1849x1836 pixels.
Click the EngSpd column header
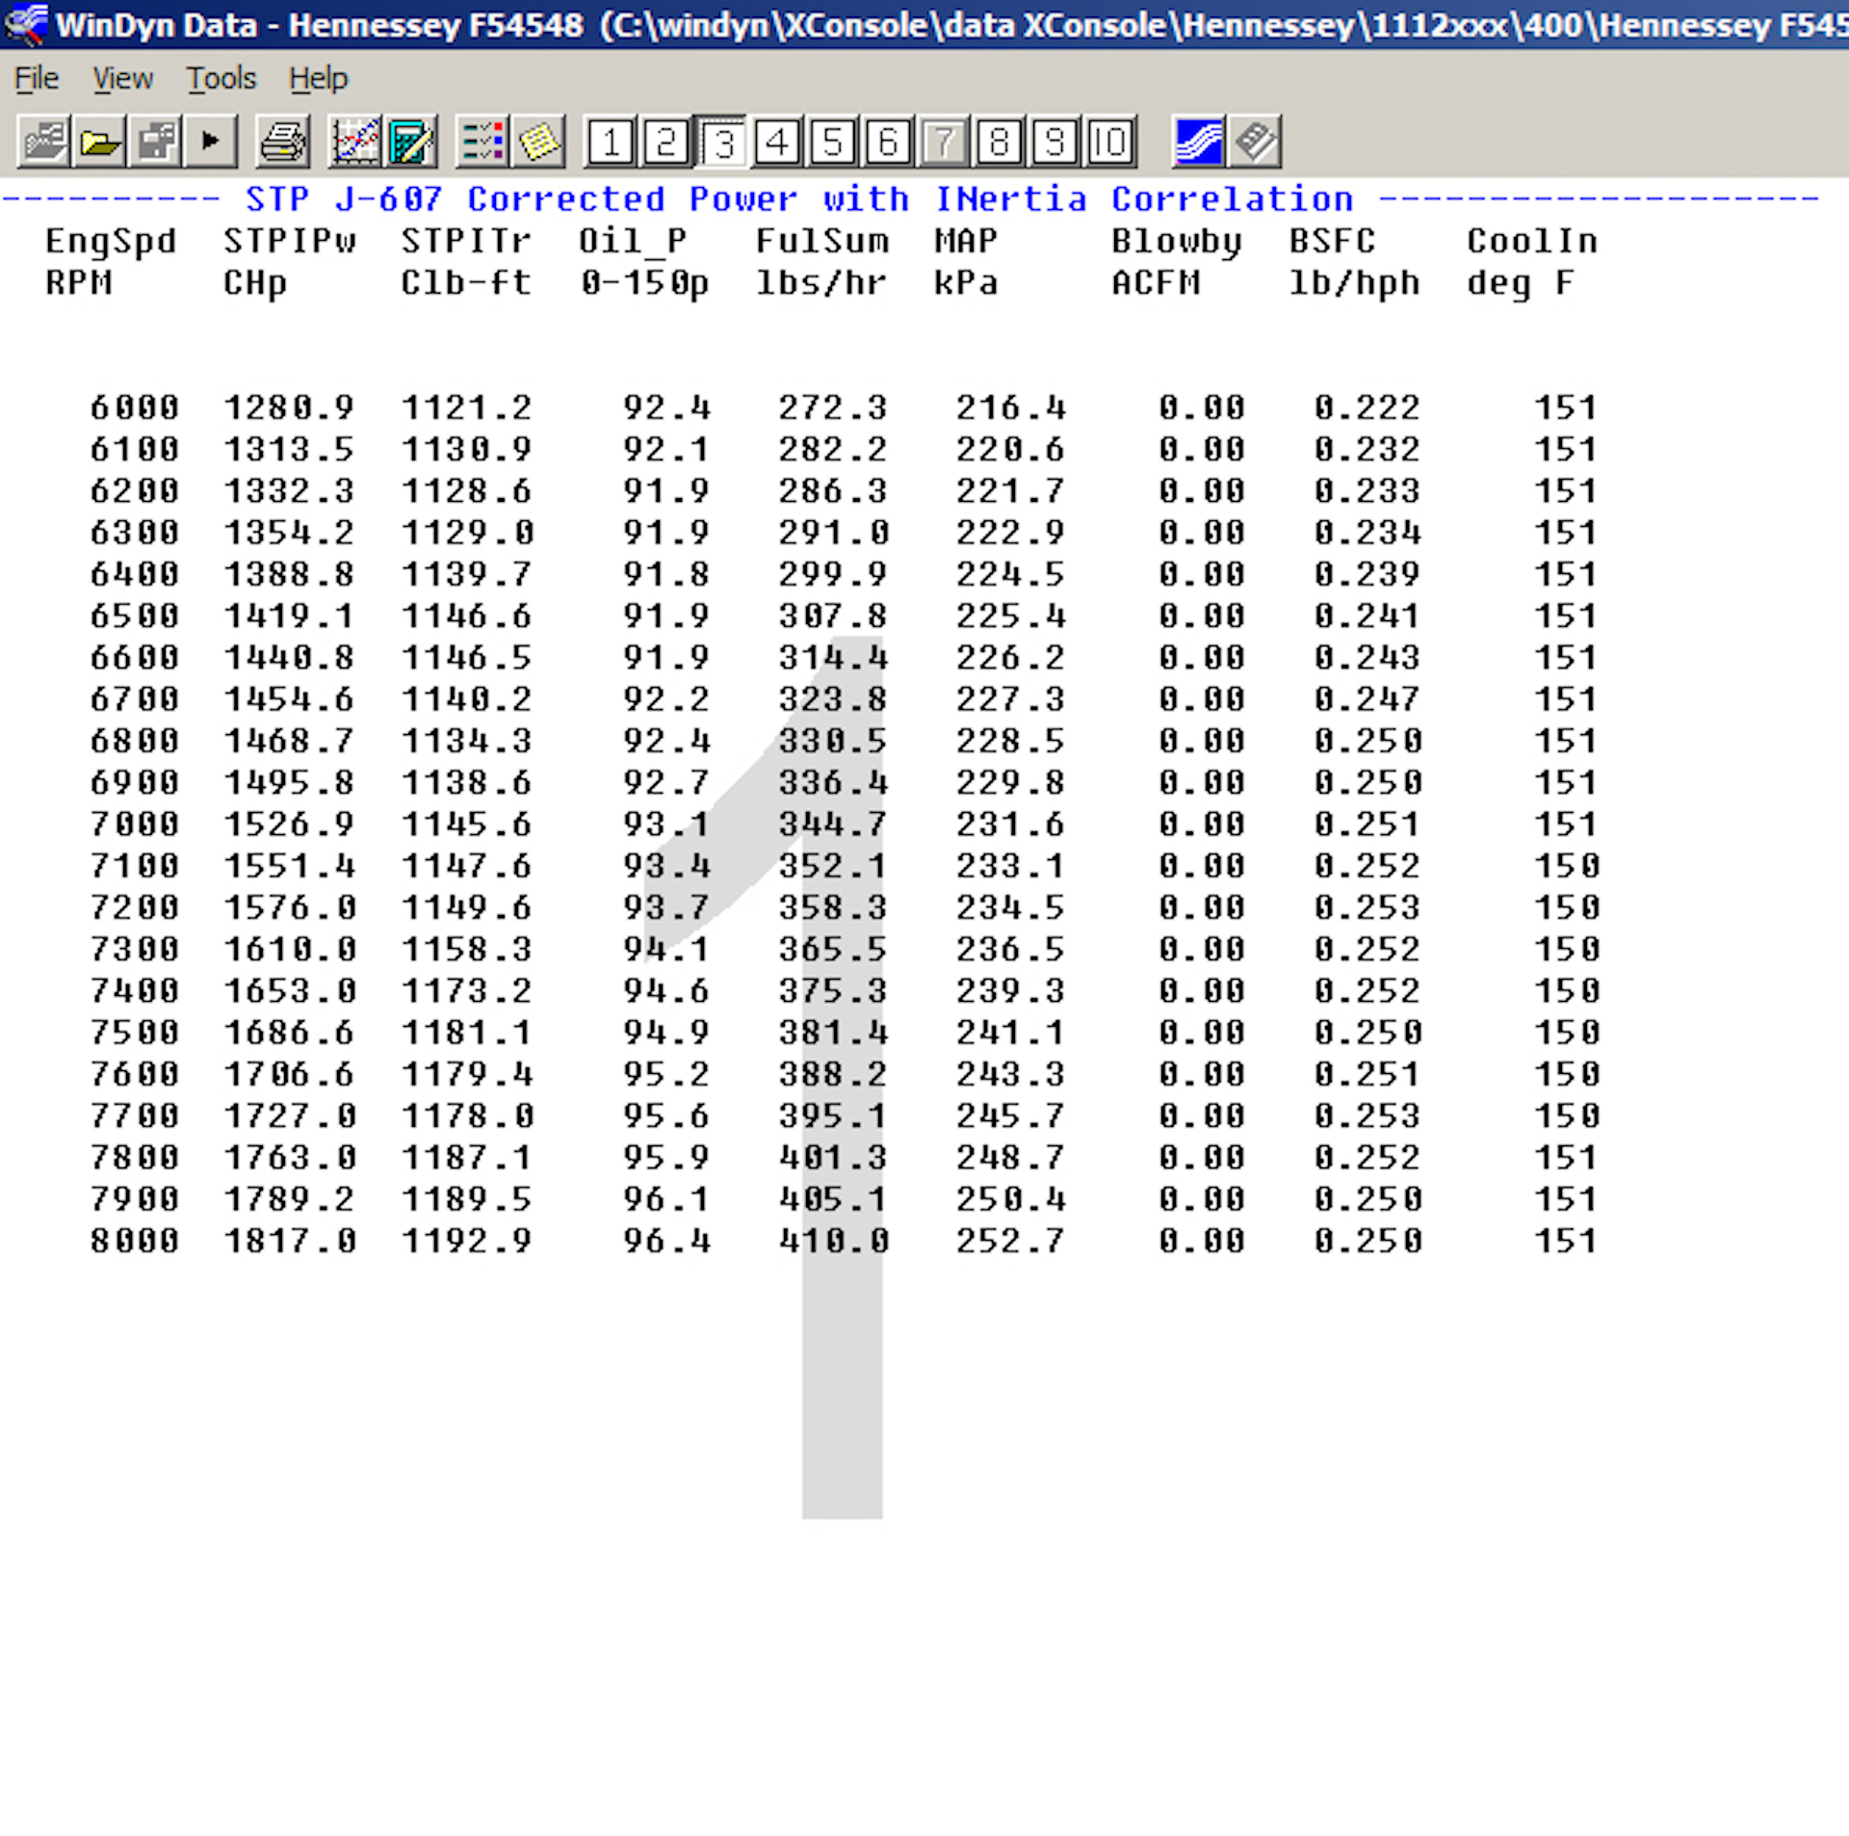click(111, 241)
